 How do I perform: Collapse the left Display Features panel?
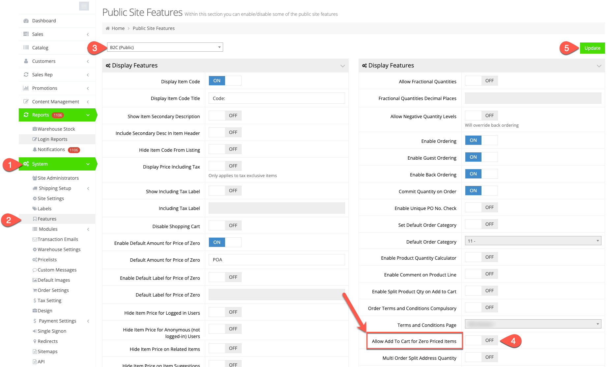(342, 66)
